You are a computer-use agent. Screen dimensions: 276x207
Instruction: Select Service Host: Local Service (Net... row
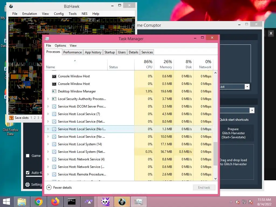coord(129,122)
